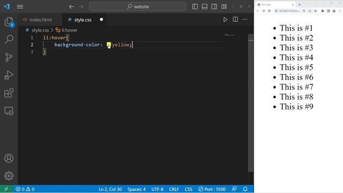Click list item 'This is #5'
Viewport: 343px width, 193px height.
pos(296,68)
